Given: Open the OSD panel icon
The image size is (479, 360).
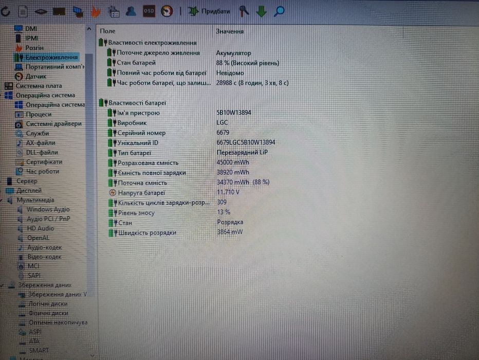Looking at the screenshot, I should point(149,11).
